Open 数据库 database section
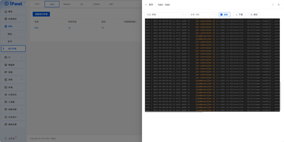Viewport: 284px width, 142px height. click(13, 65)
